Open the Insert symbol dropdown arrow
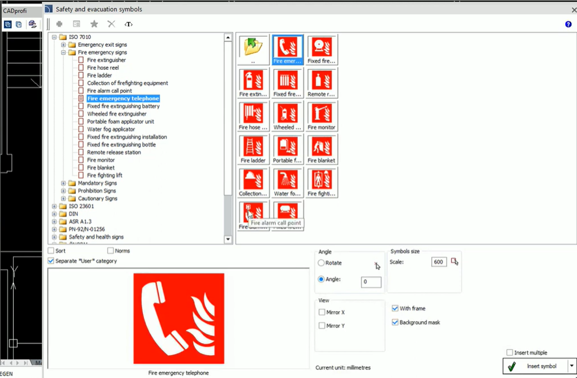This screenshot has width=577, height=378. (572, 366)
